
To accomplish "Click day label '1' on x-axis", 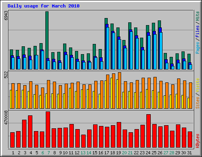I will coord(13,153).
